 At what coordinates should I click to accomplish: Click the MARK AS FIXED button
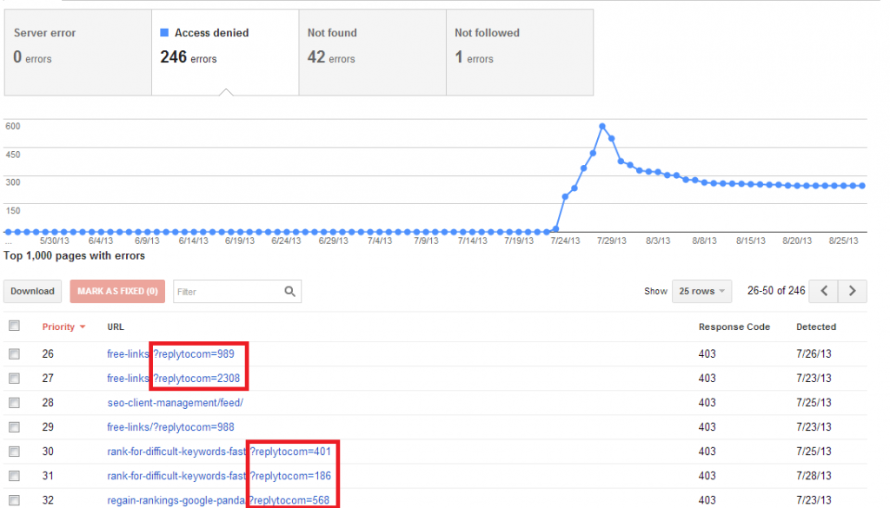coord(117,291)
